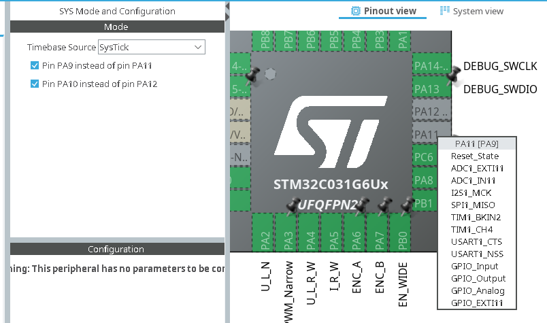Viewport: 547px width, 323px height.
Task: Click the U_L_R_W pin label
Action: (311, 284)
